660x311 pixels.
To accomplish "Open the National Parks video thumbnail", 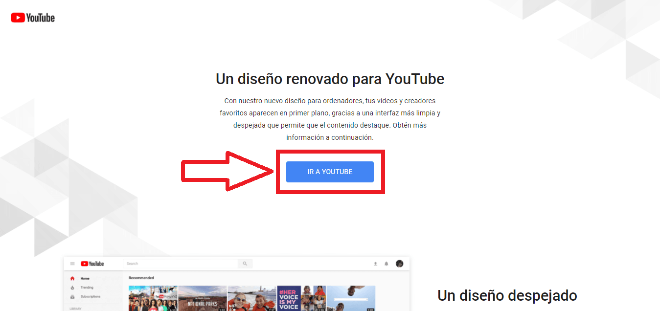I will click(203, 298).
